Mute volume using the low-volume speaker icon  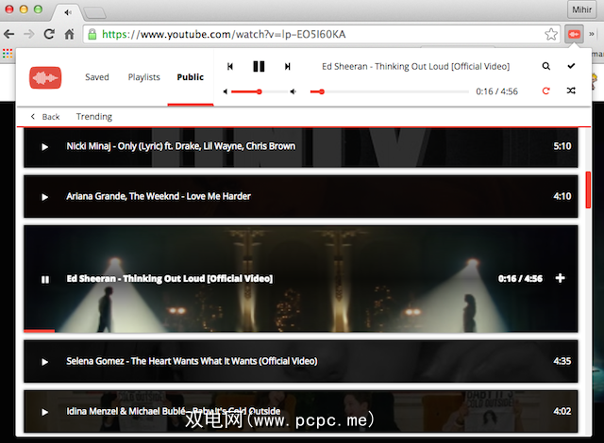(x=226, y=91)
